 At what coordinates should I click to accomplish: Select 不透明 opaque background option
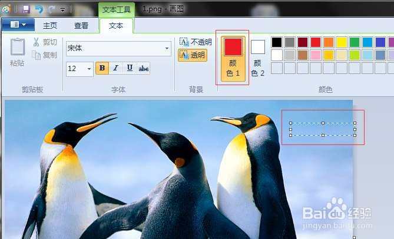[x=196, y=42]
